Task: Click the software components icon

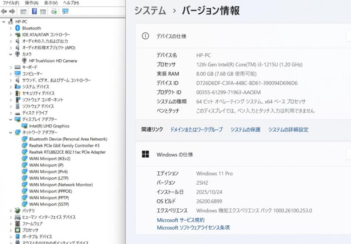Action: click(x=18, y=100)
